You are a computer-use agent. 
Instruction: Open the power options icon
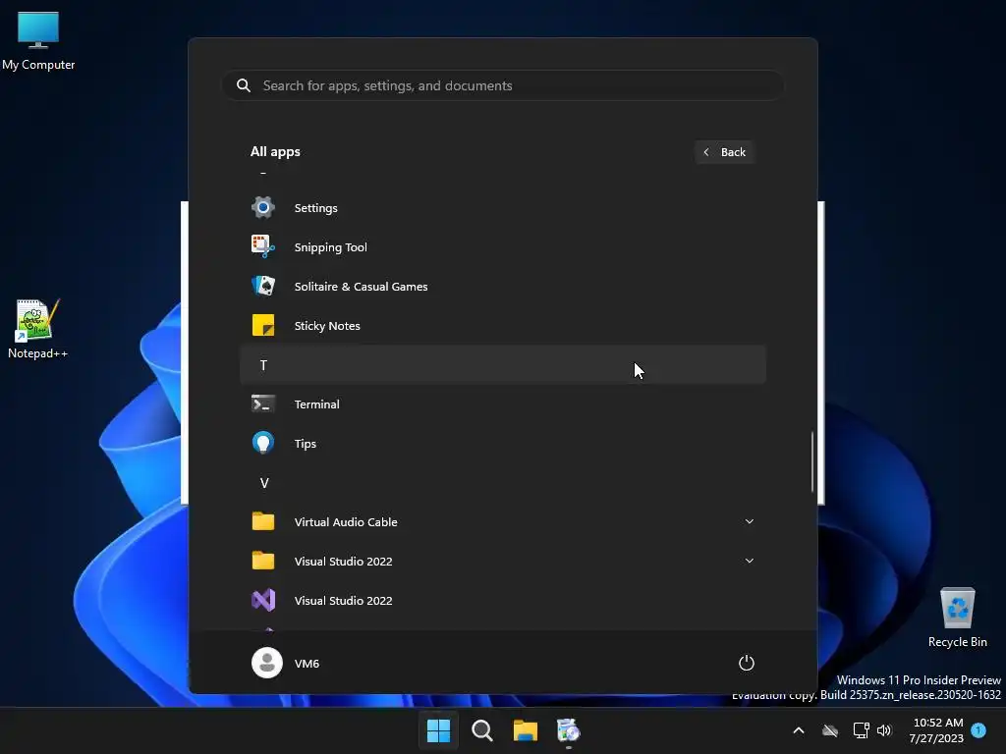point(747,663)
